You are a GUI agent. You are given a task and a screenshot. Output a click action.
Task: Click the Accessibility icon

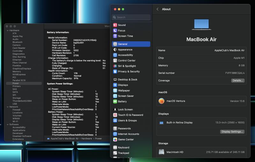(115, 55)
